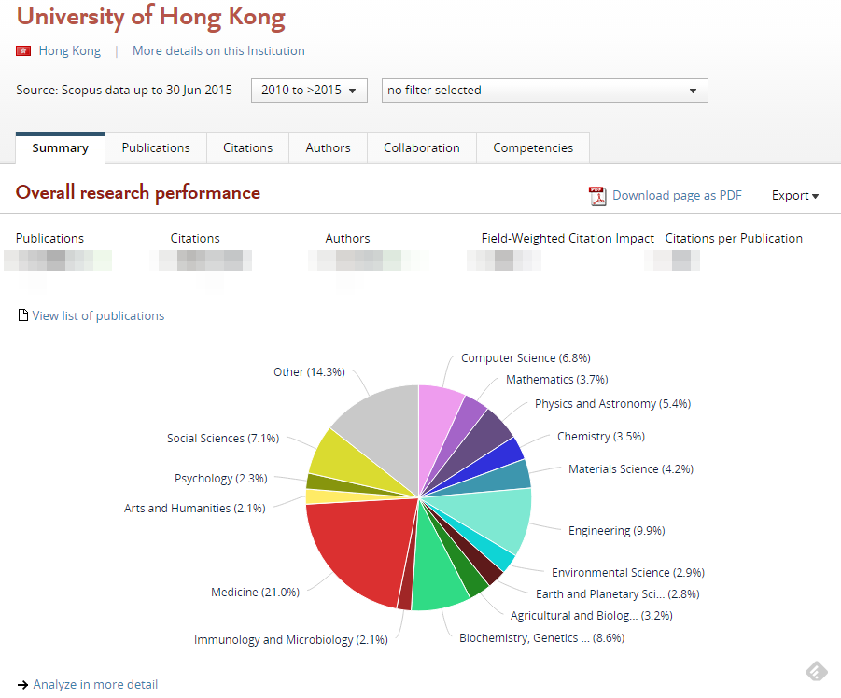Click the University of Hong Kong title
The width and height of the screenshot is (841, 698).
coord(150,16)
